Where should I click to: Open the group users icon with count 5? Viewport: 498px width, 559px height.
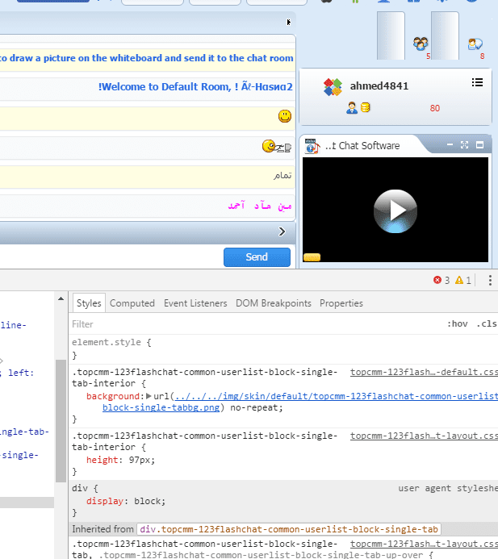pos(420,44)
